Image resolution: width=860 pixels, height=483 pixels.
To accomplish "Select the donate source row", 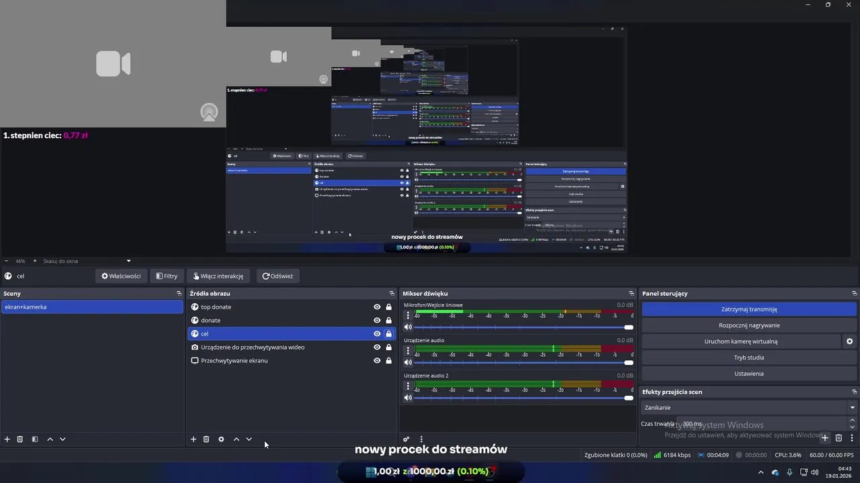I will click(291, 321).
